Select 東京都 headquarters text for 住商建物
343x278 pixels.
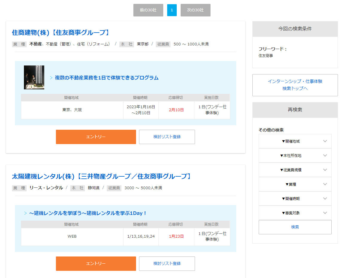click(143, 44)
